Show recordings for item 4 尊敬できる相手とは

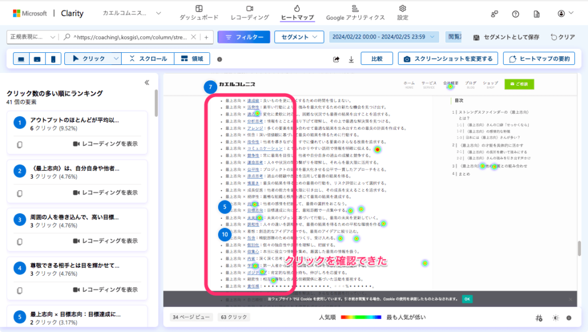[106, 289]
